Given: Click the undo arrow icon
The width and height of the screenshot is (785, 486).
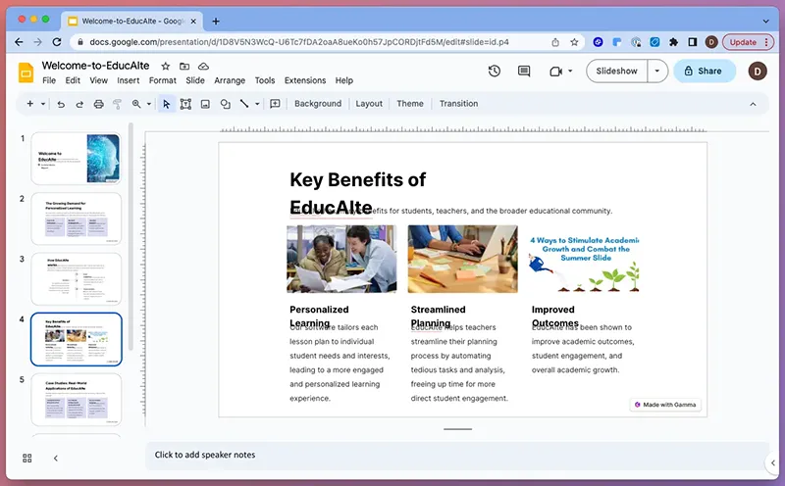Looking at the screenshot, I should click(x=61, y=104).
